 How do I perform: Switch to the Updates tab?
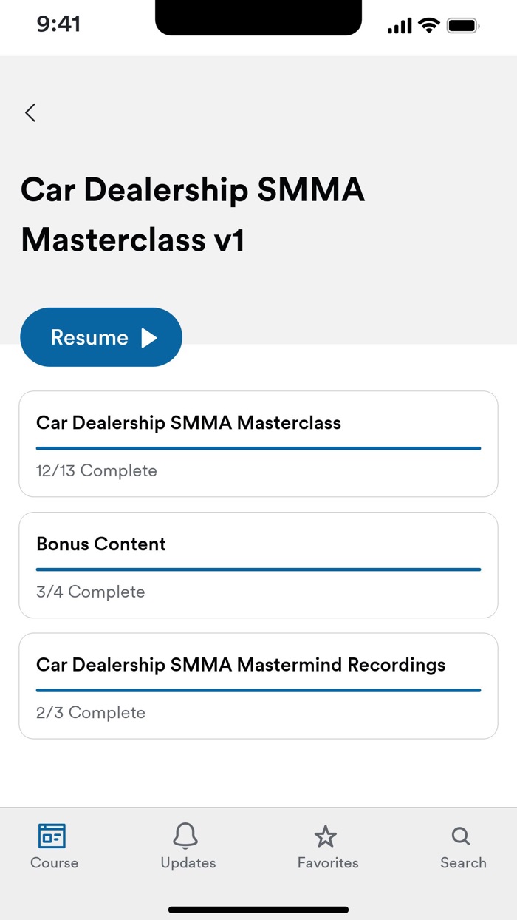[187, 845]
